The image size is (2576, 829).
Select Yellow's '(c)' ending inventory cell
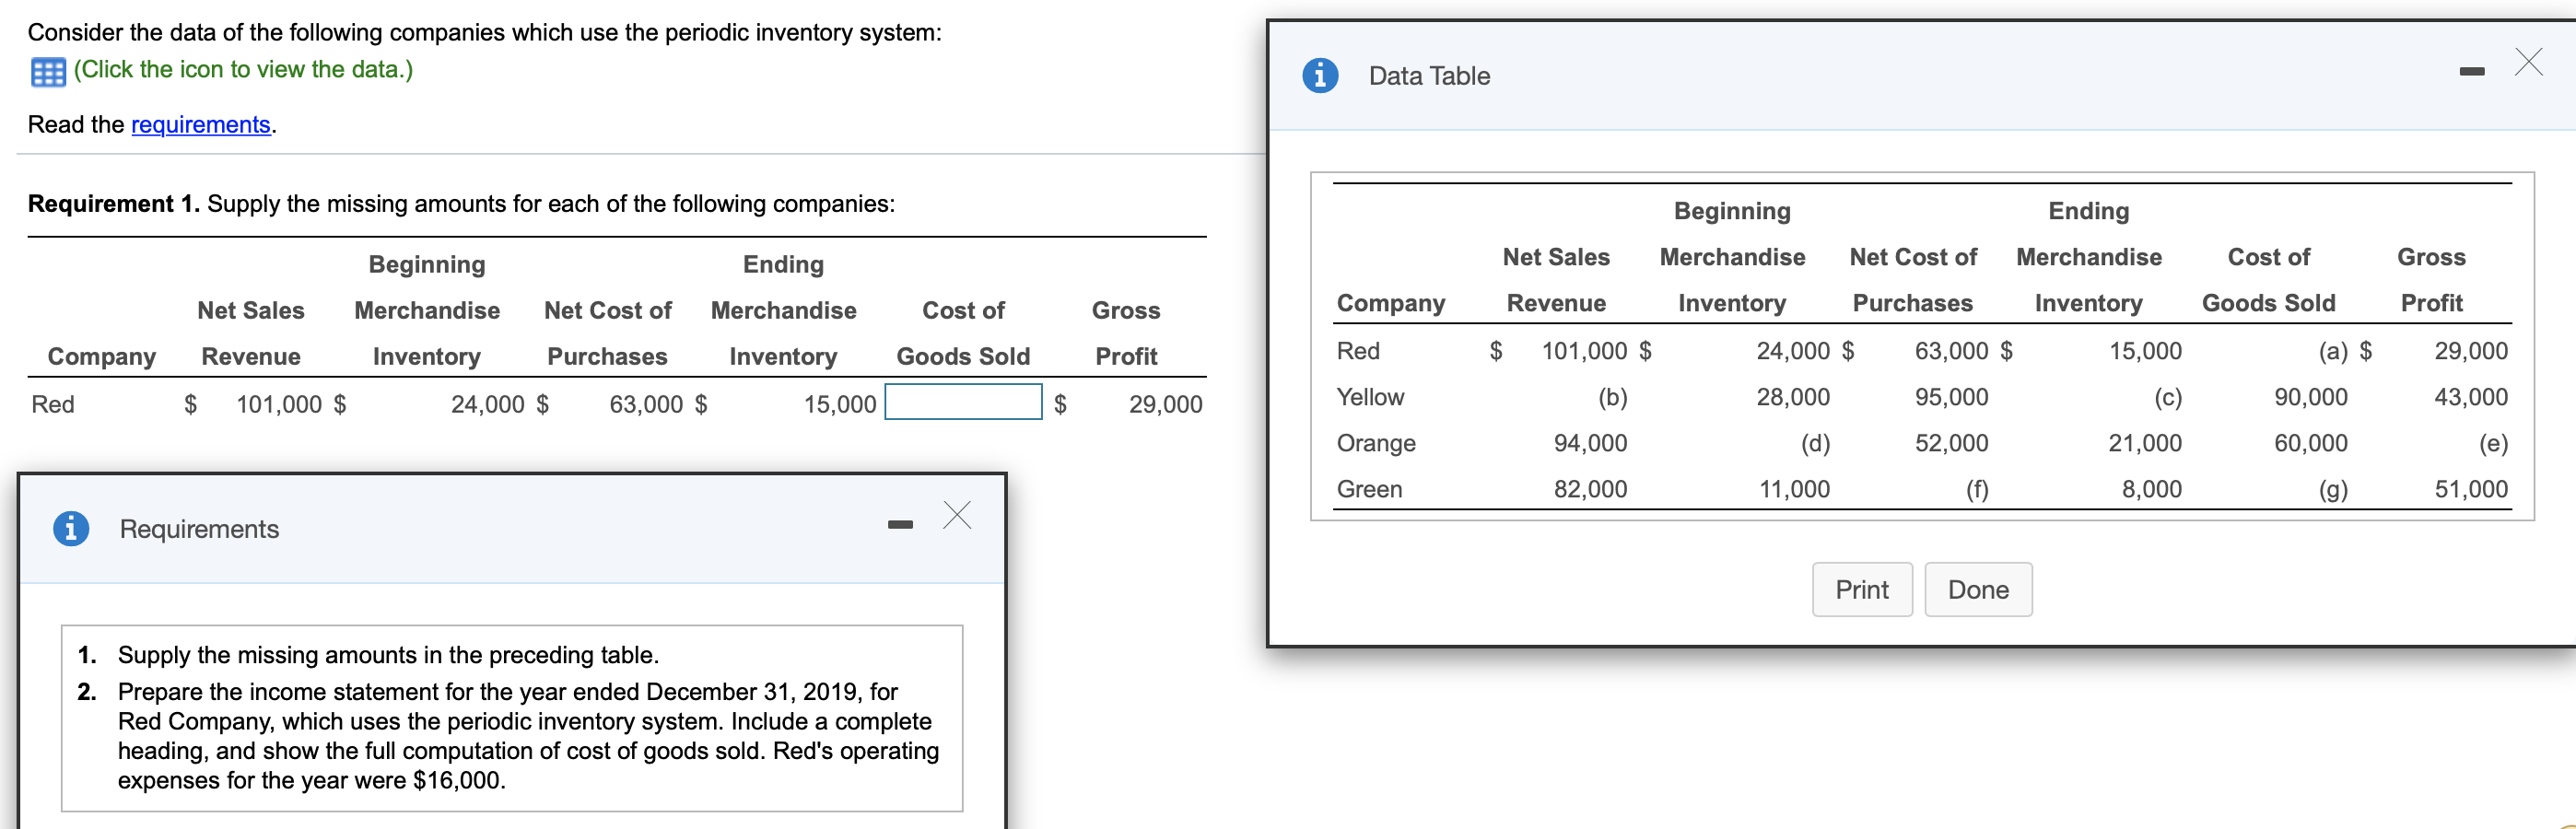click(2167, 397)
